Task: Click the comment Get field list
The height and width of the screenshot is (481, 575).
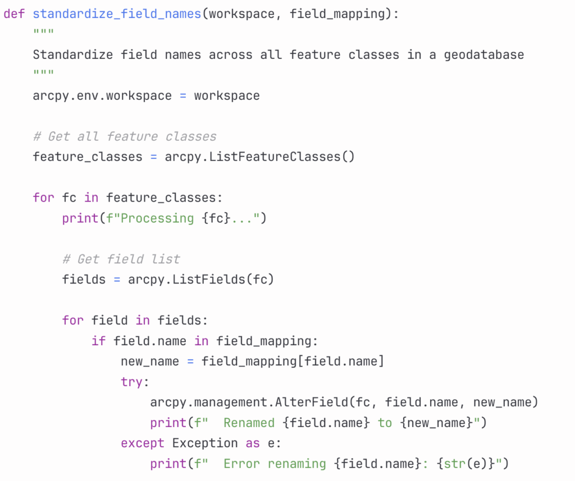Action: point(121,259)
